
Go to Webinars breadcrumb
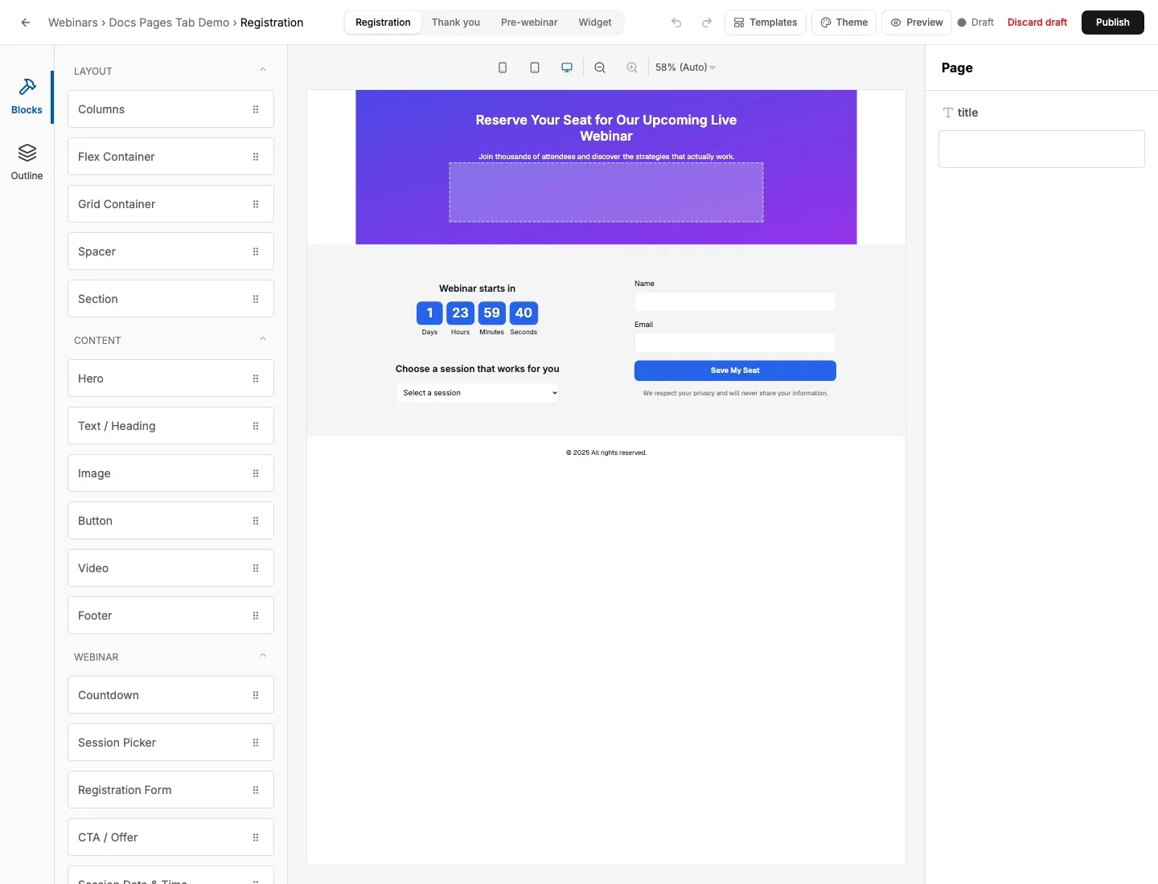pyautogui.click(x=72, y=23)
